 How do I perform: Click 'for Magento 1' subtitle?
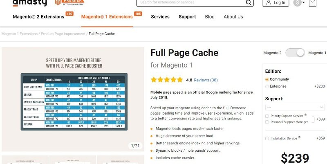point(171,65)
